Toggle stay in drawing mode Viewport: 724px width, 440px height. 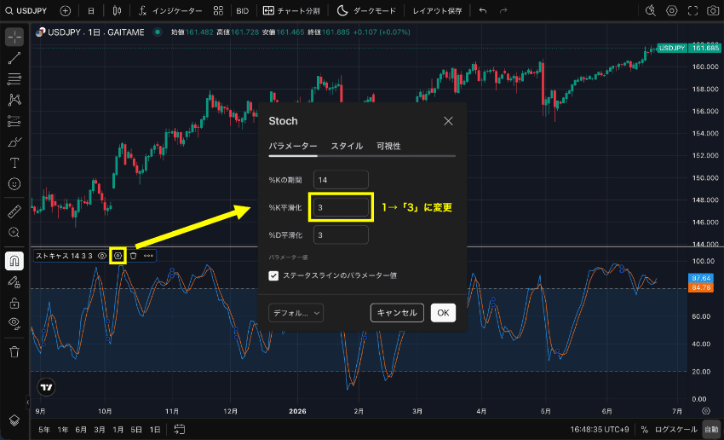pos(14,282)
